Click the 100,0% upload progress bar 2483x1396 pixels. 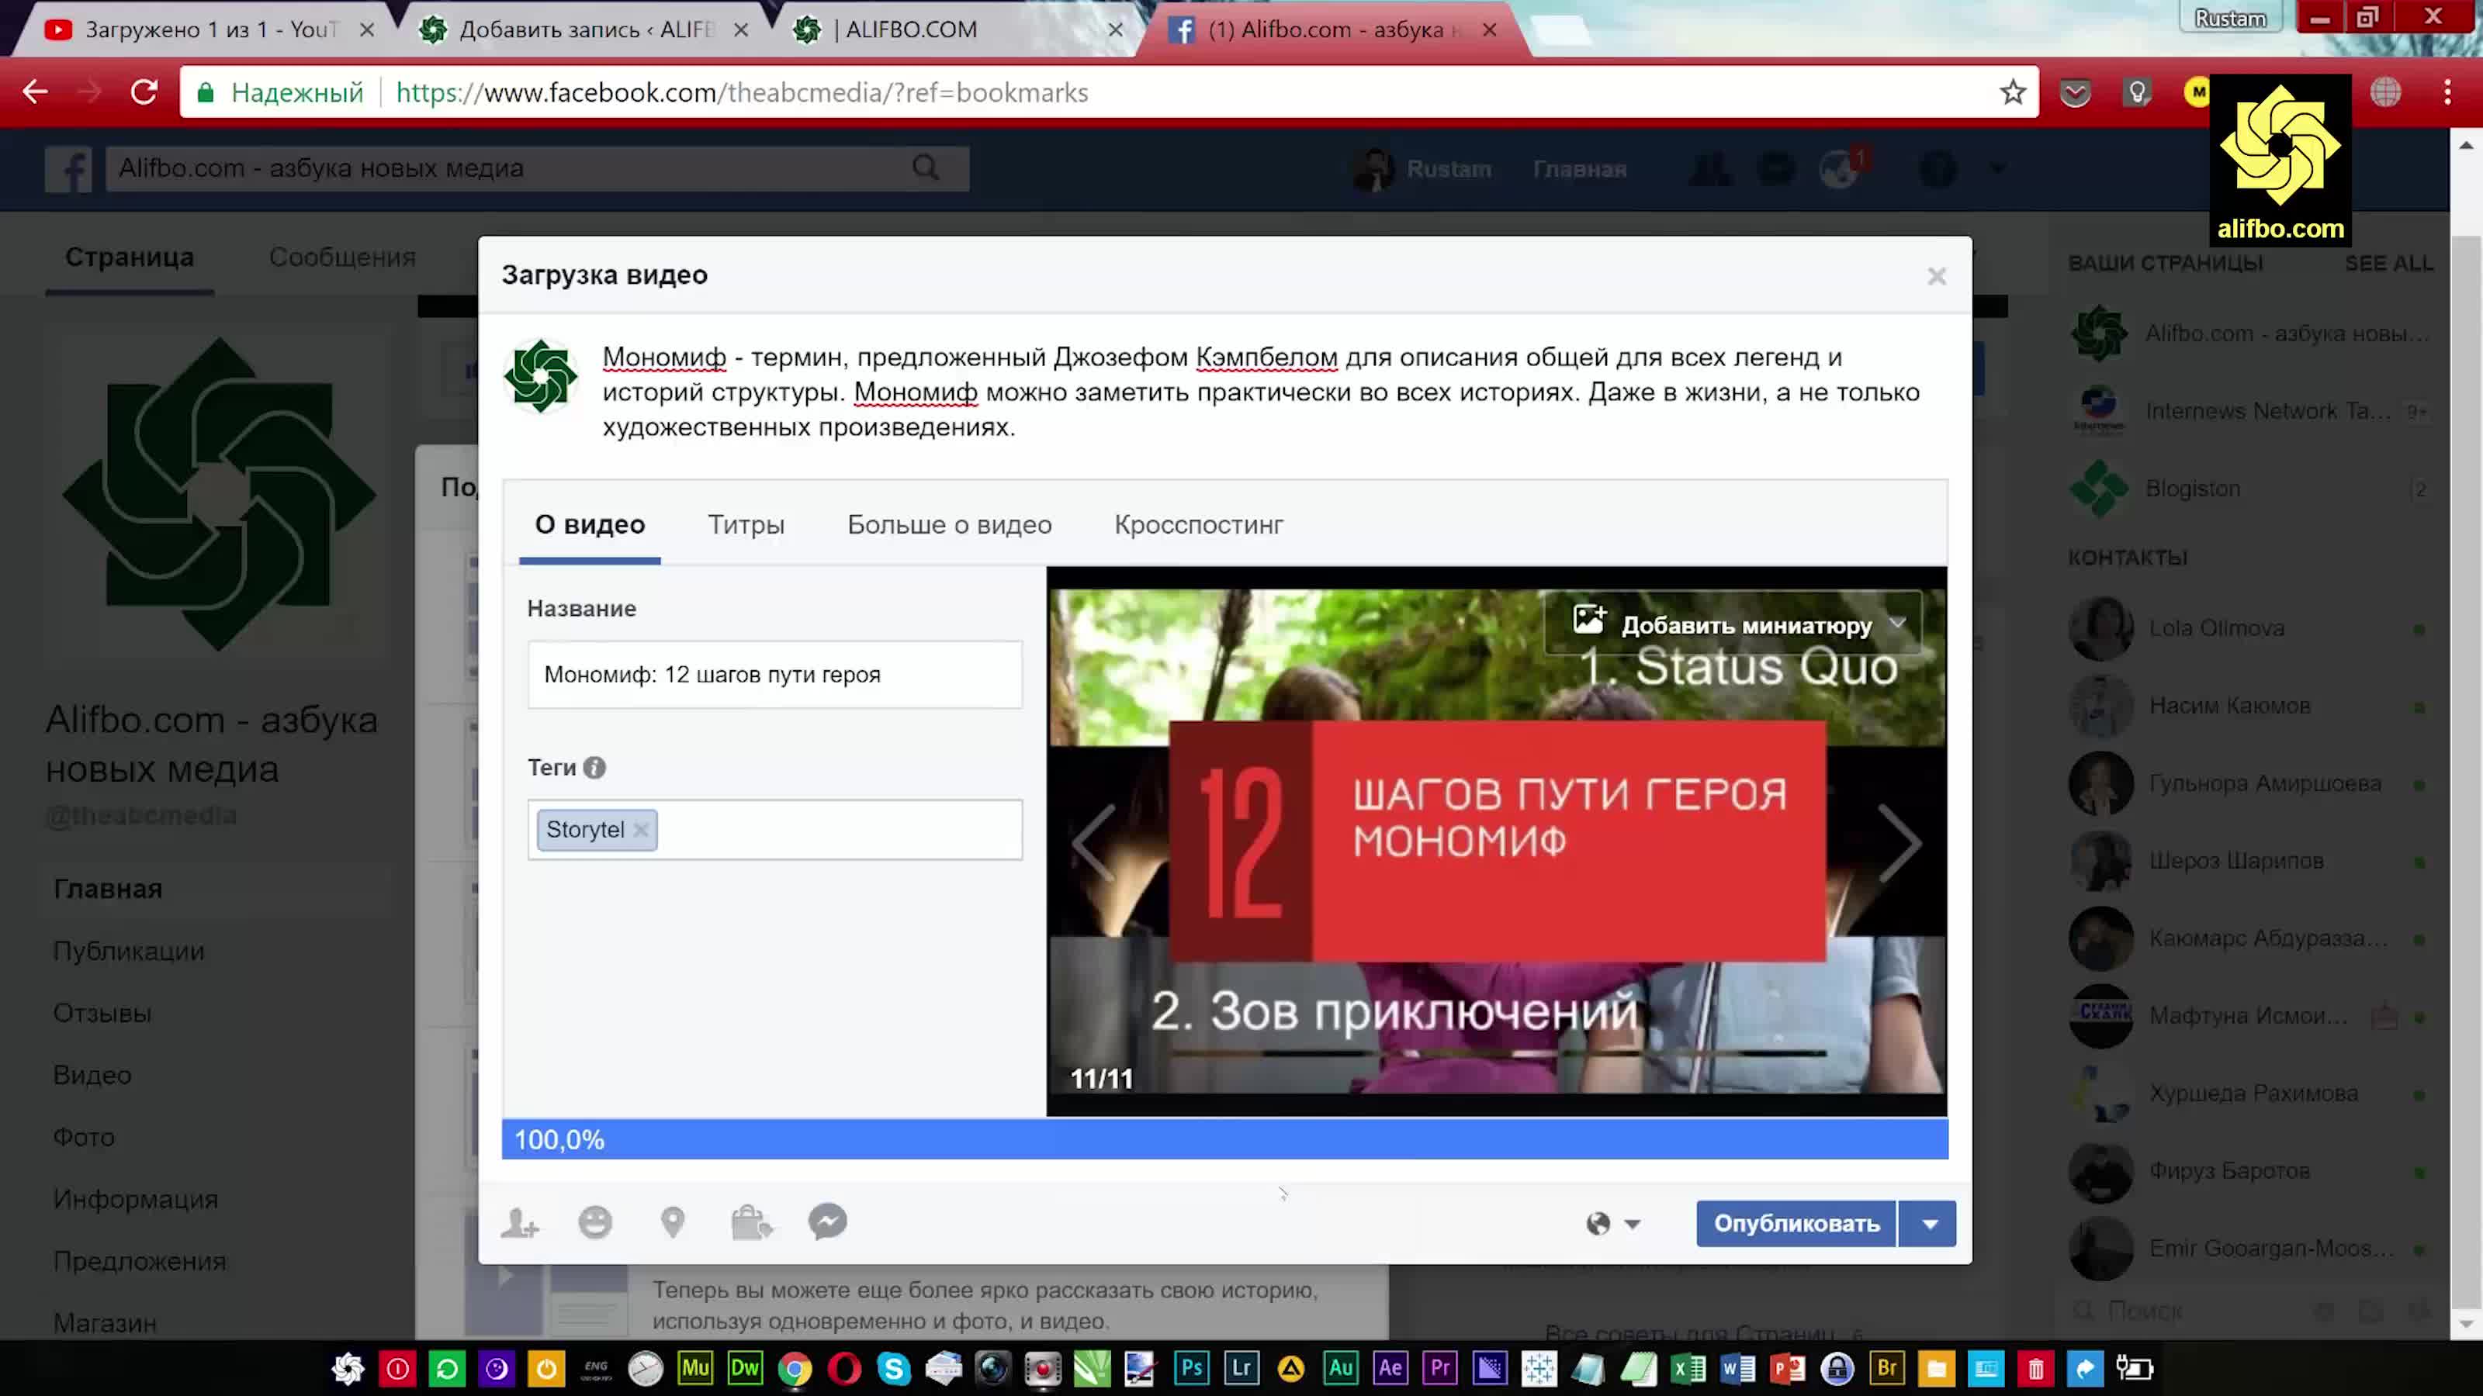pyautogui.click(x=1224, y=1140)
